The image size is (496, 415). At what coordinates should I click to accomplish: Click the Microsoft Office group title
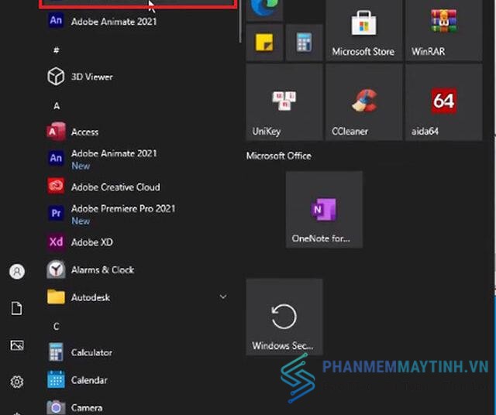tap(279, 156)
